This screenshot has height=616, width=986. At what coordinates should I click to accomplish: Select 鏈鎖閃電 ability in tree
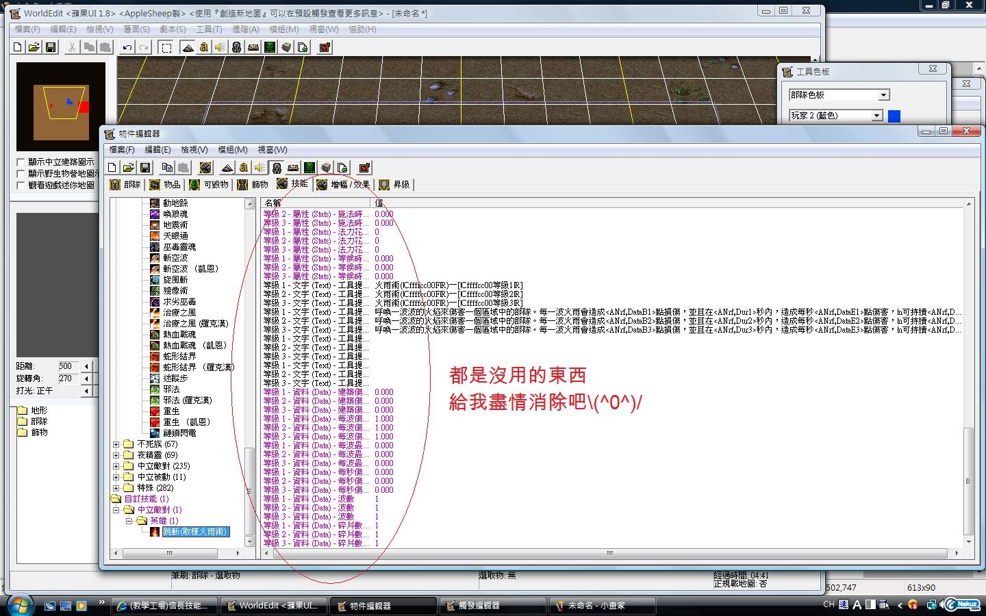coord(179,433)
